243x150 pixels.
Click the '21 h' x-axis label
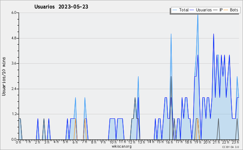[x=217, y=142]
